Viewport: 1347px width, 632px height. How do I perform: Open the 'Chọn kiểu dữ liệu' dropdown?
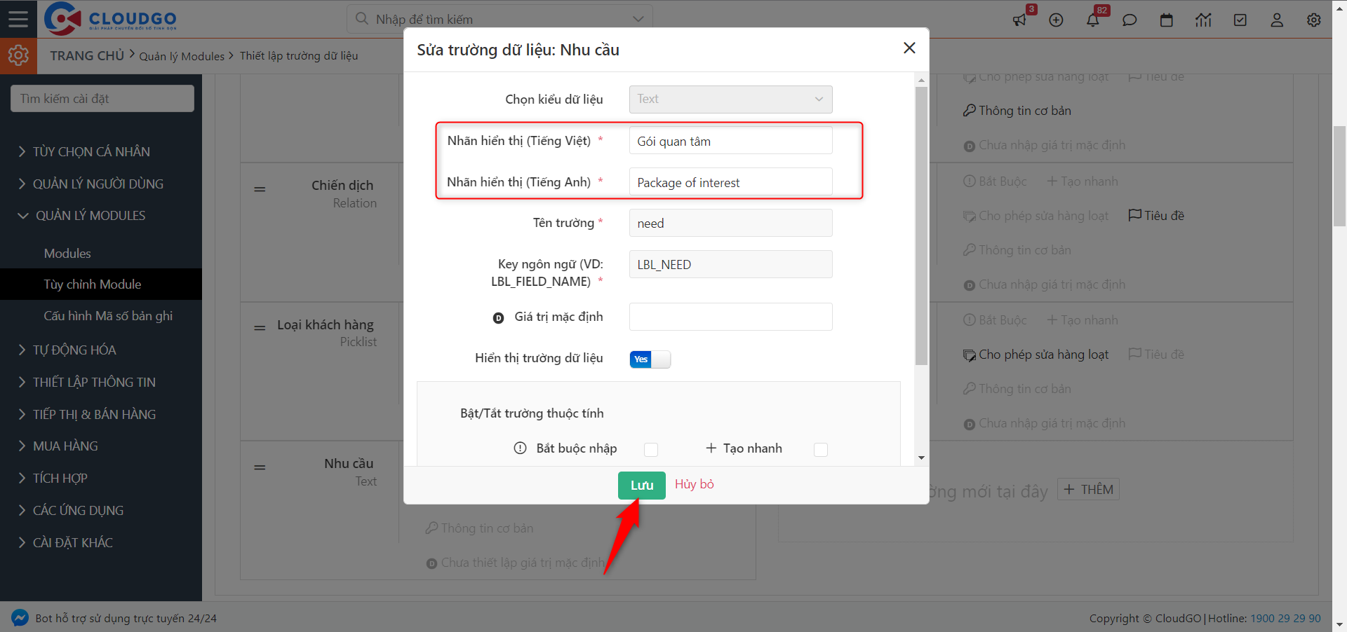[x=730, y=99]
